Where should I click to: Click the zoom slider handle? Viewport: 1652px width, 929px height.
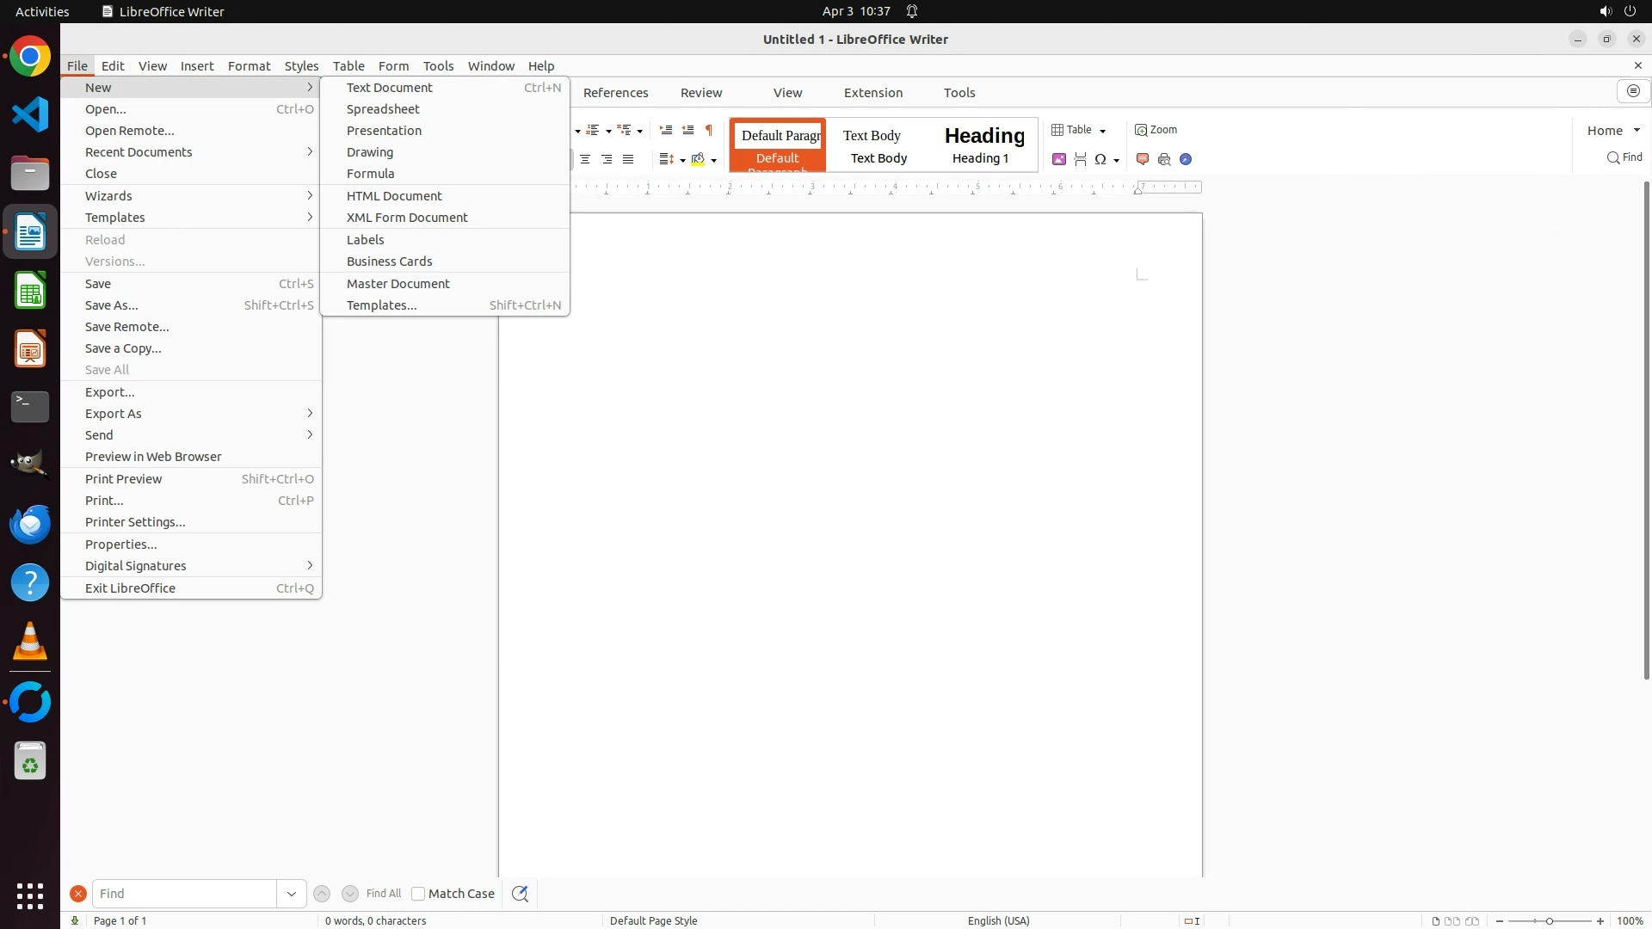tap(1550, 920)
